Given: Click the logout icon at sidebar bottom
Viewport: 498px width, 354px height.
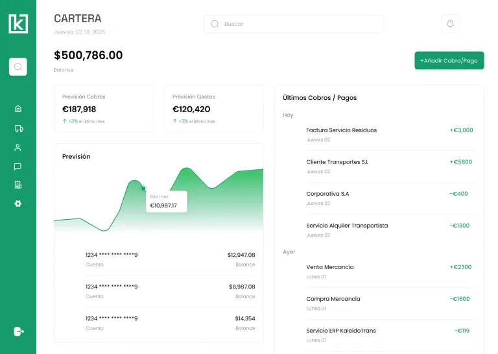Looking at the screenshot, I should point(19,331).
